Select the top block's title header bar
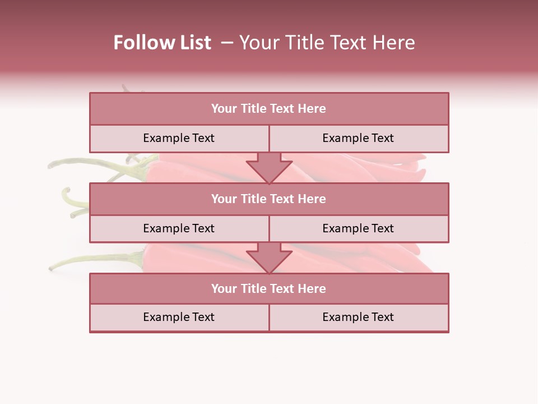This screenshot has height=404, width=538. (269, 109)
